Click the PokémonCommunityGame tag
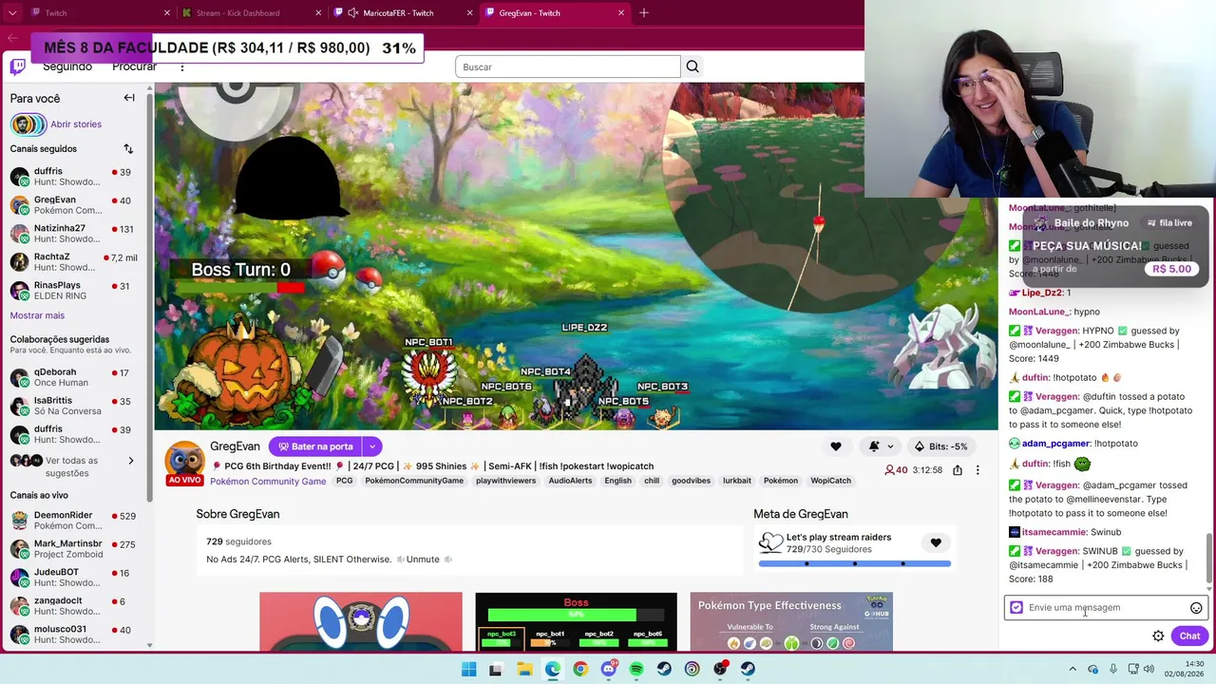Screen dimensions: 1216x684 [x=414, y=481]
